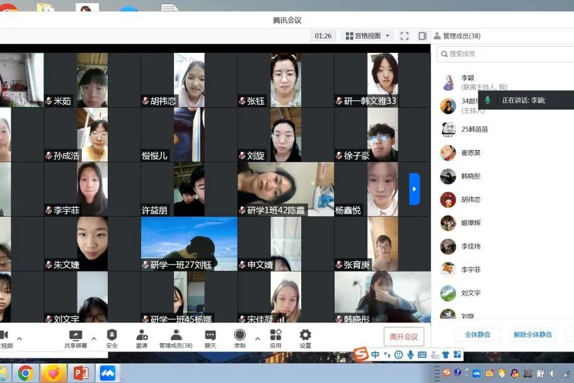Enter full screen mode icon
Screen dimensions: 574x383
(x=405, y=36)
